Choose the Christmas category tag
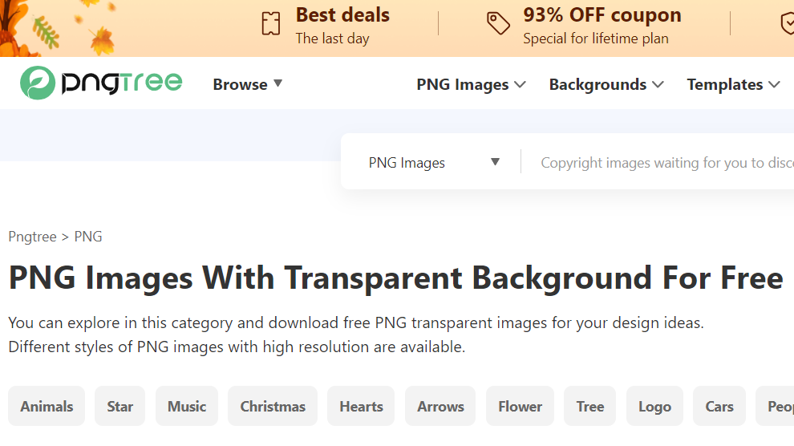Screen dimensions: 794x446 coord(273,406)
